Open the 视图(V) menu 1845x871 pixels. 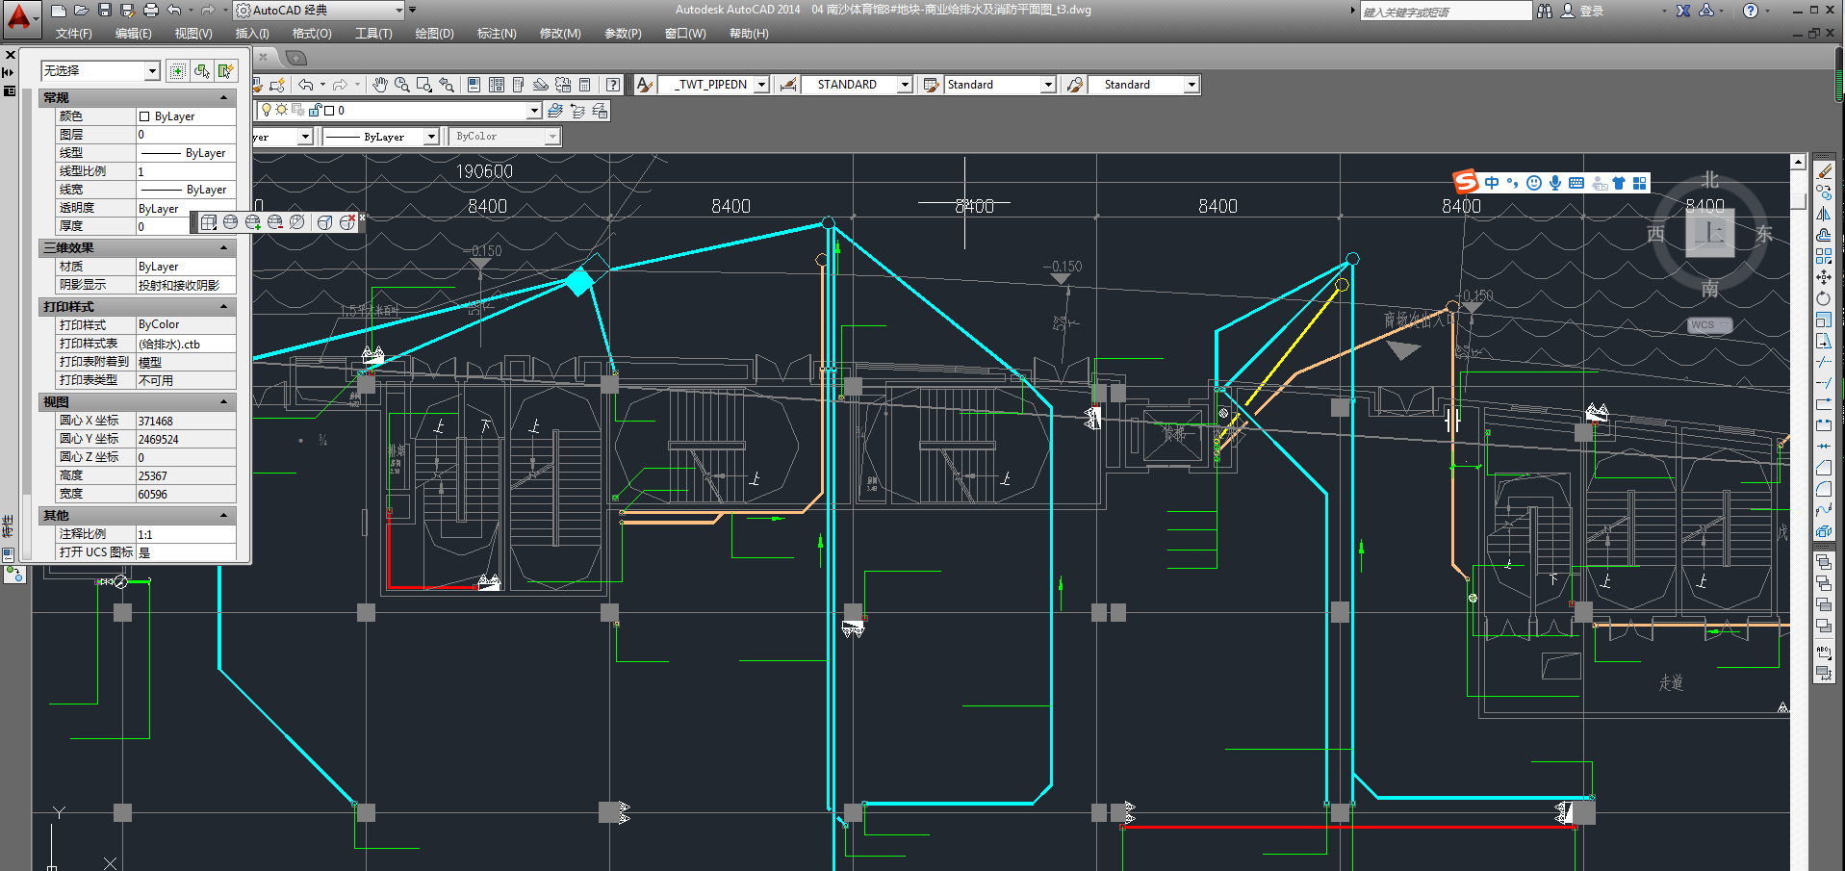[193, 34]
